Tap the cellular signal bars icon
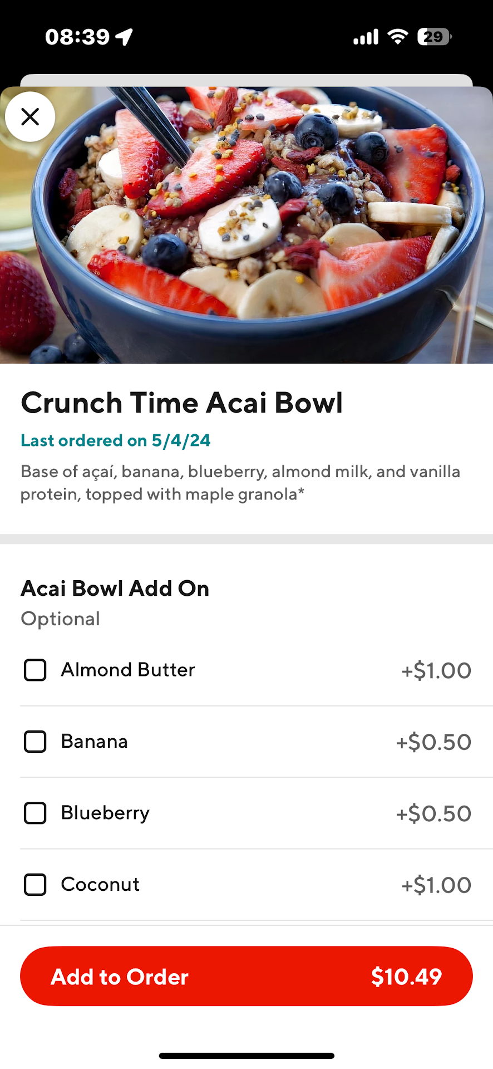This screenshot has width=493, height=1069. 366,37
